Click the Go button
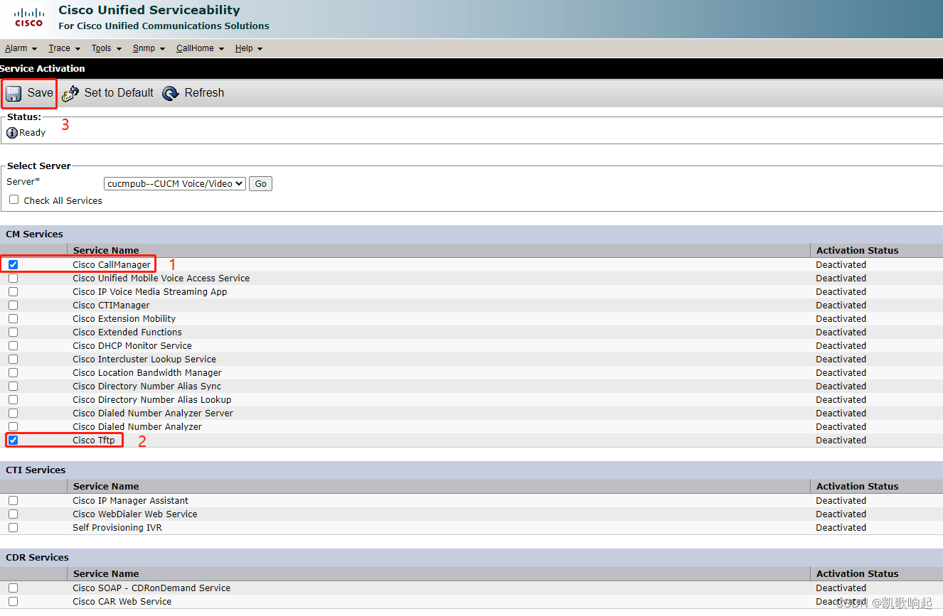The width and height of the screenshot is (943, 616). coord(260,183)
